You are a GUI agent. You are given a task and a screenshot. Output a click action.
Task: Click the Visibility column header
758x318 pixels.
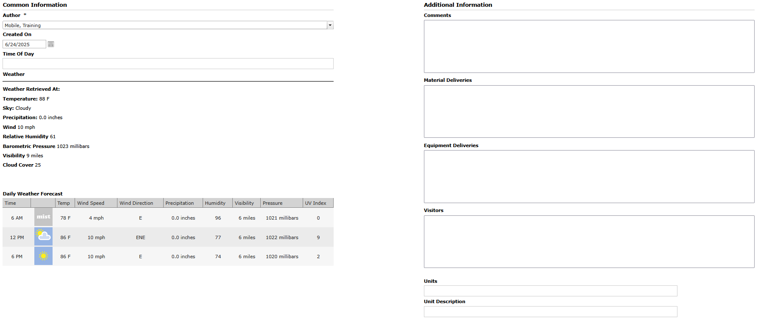point(247,203)
